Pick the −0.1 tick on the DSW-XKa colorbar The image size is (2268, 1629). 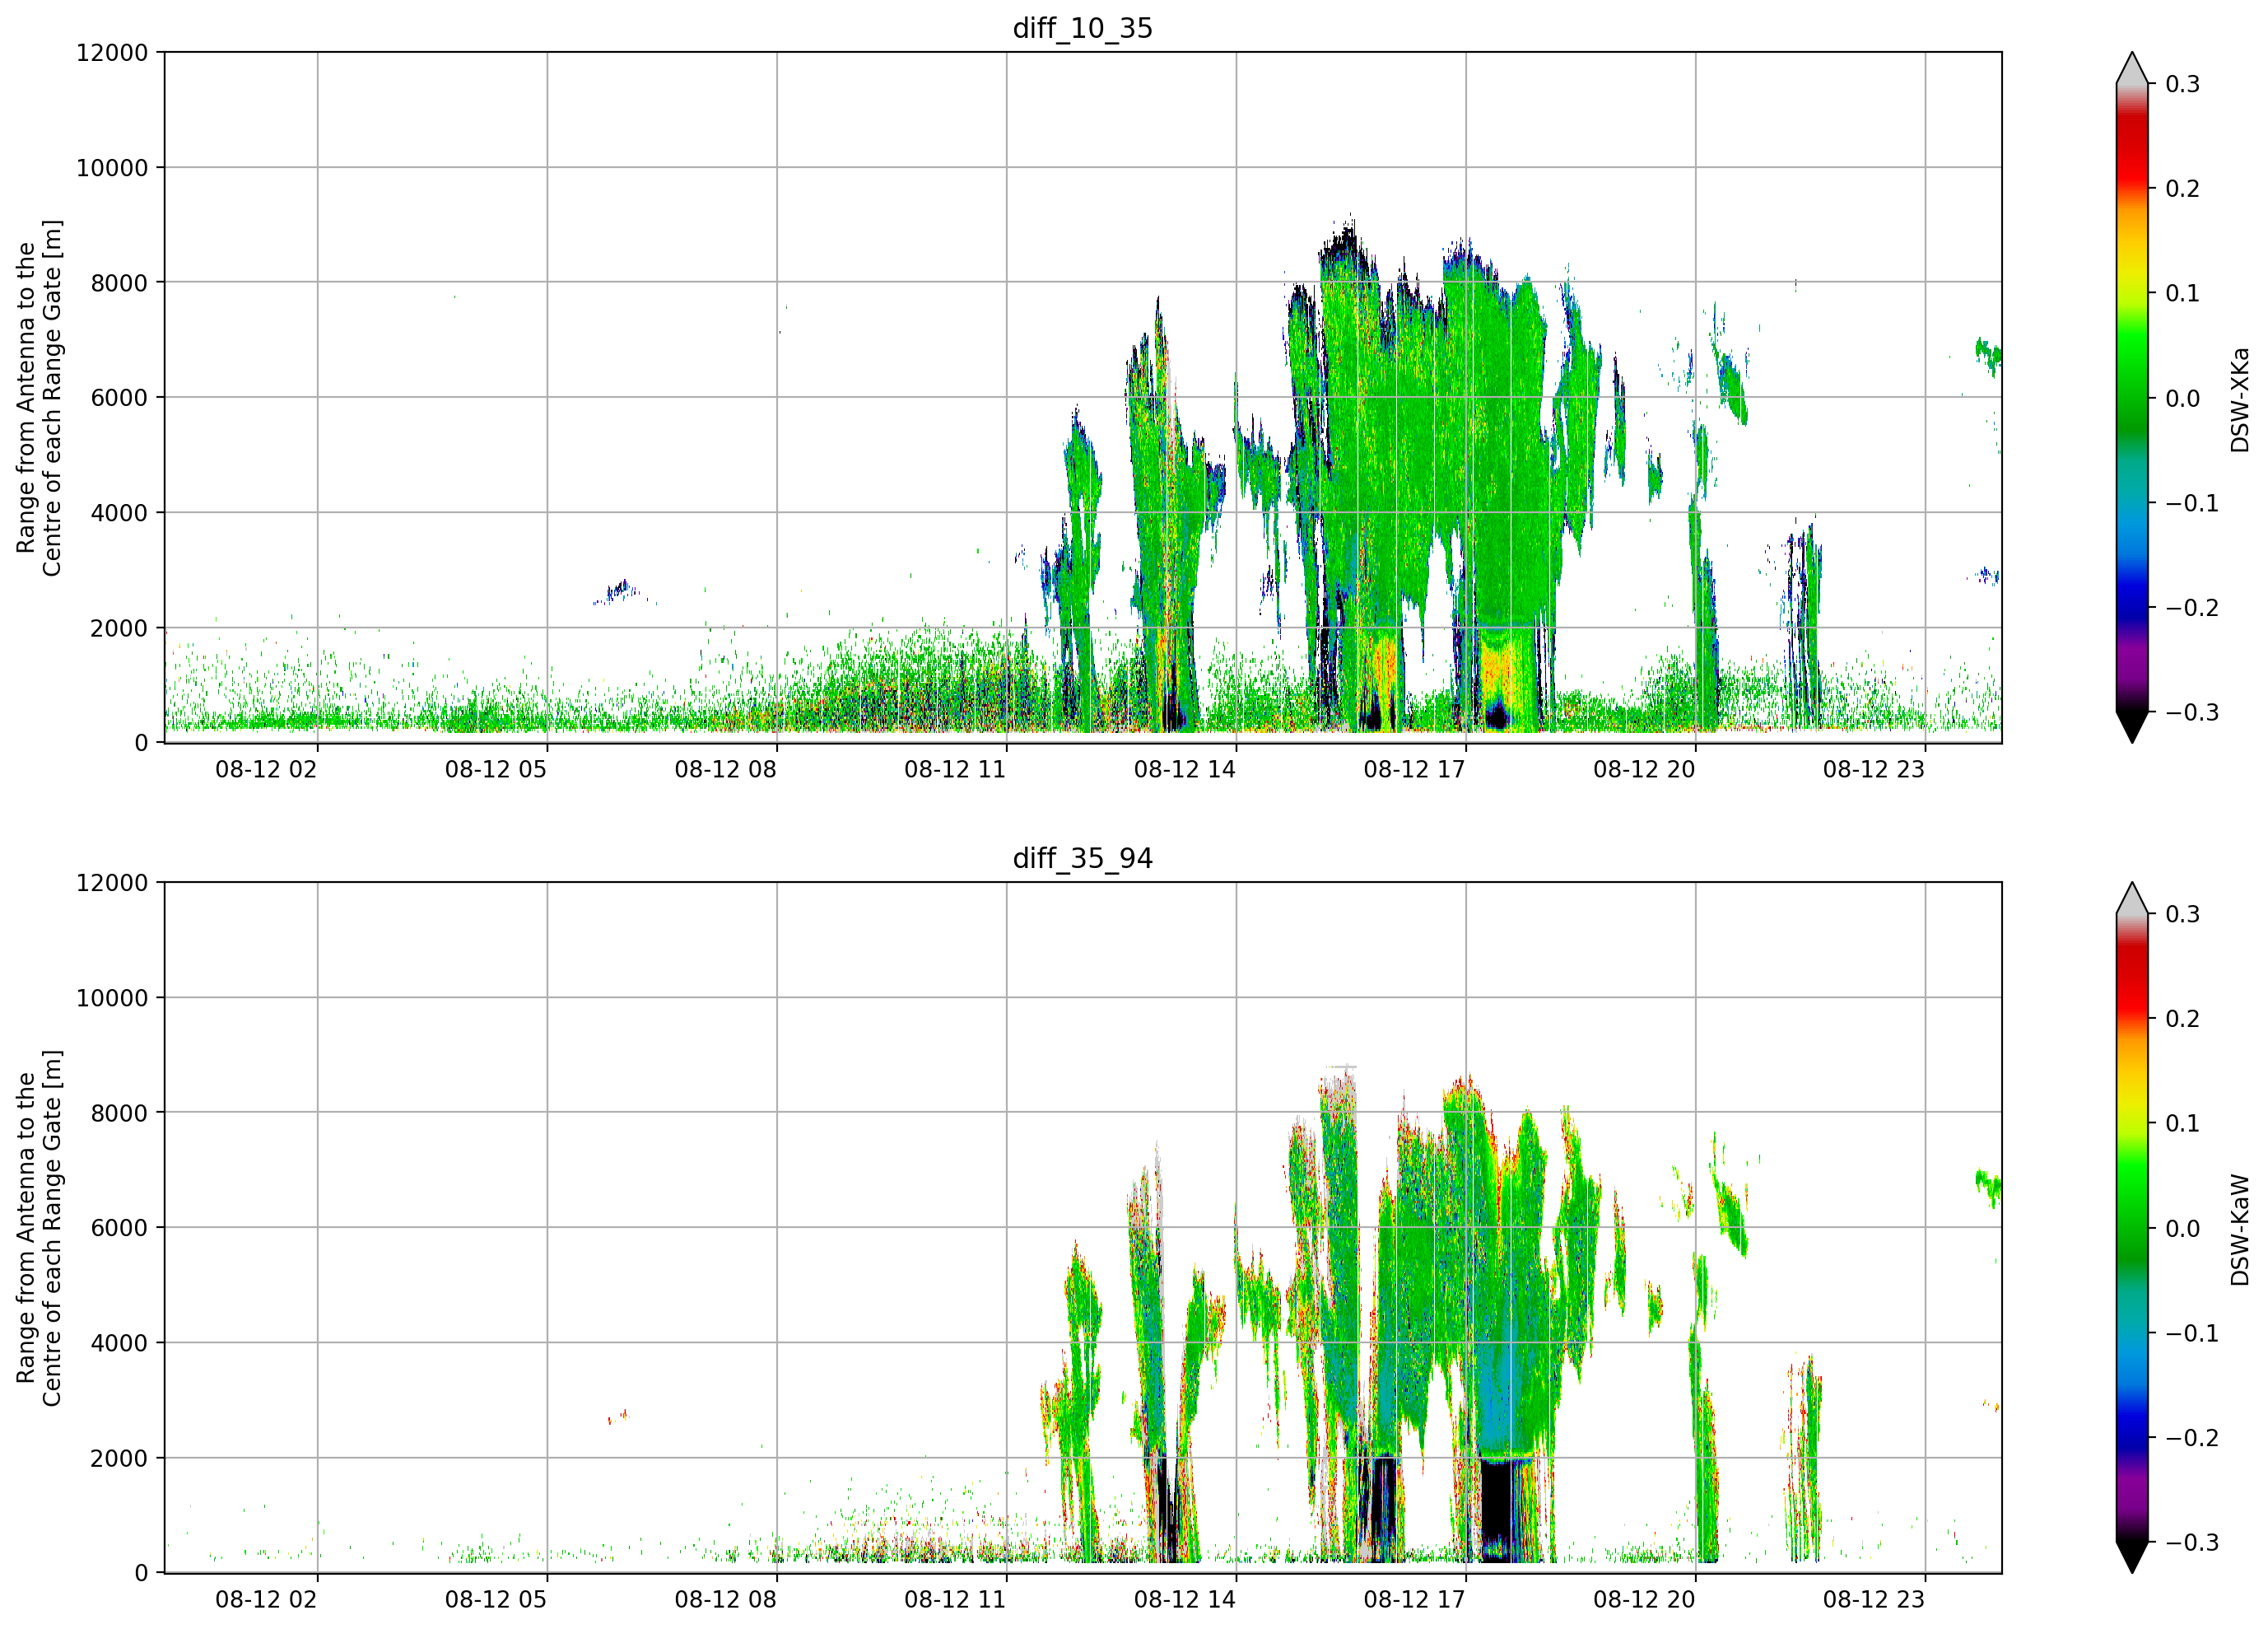point(2192,503)
